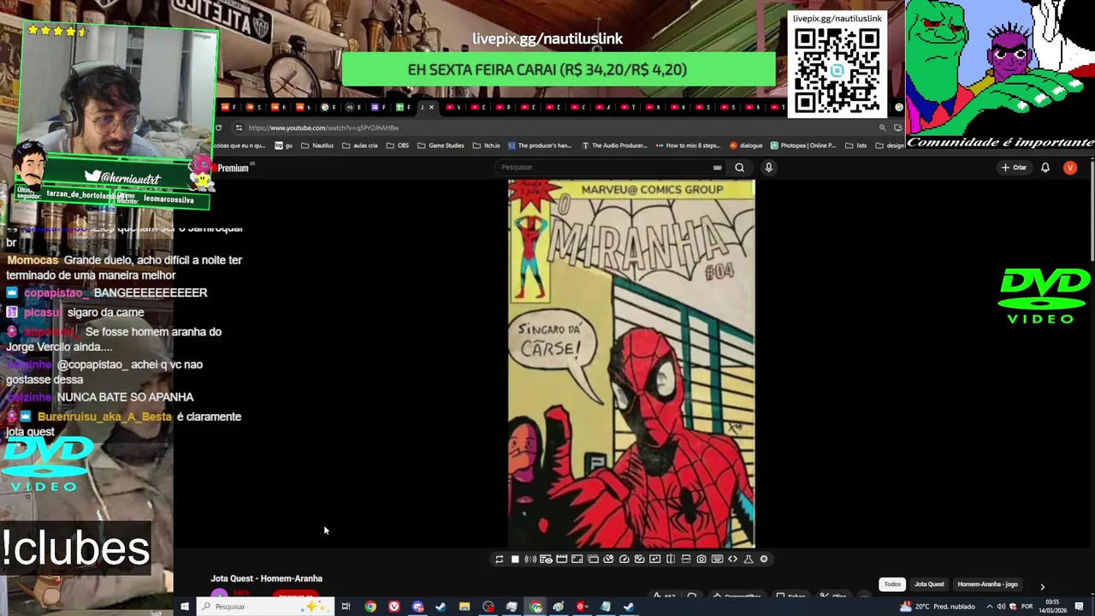Click the keyboard shortcuts icon in the video toolbar
This screenshot has height=616, width=1095.
[717, 559]
